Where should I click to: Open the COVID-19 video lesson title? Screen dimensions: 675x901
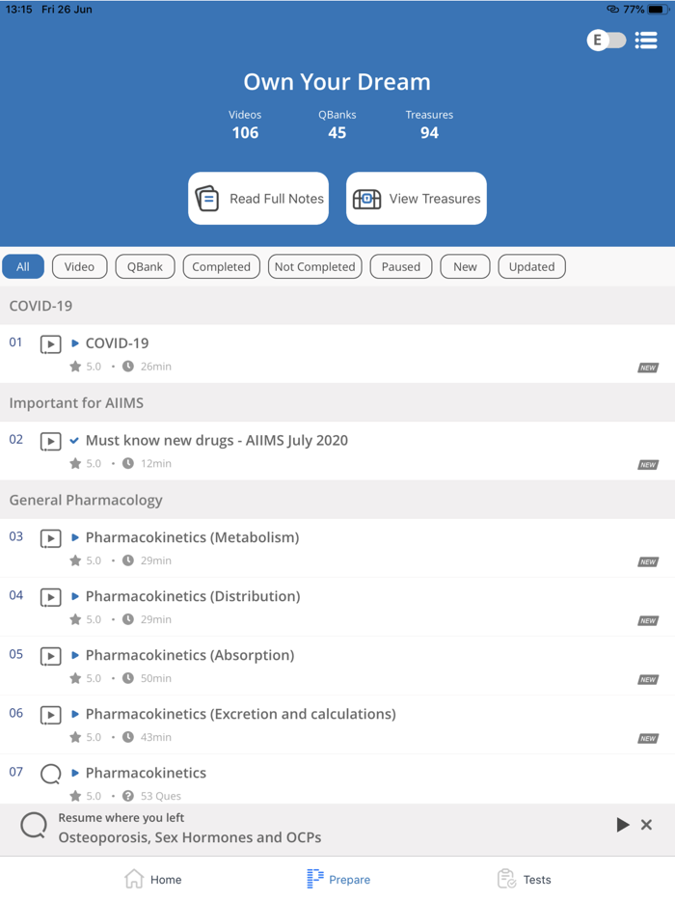click(x=118, y=343)
